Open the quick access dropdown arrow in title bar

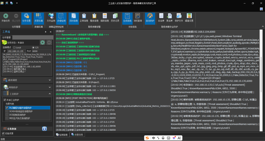coord(17,3)
